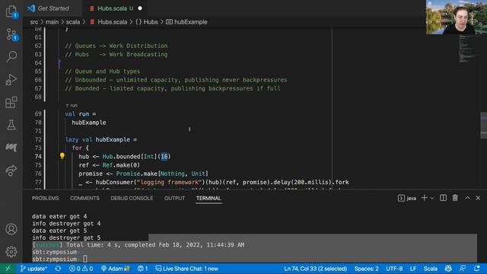Viewport: 487px width, 274px height.
Task: Open the Accounts menu
Action: (x=11, y=229)
